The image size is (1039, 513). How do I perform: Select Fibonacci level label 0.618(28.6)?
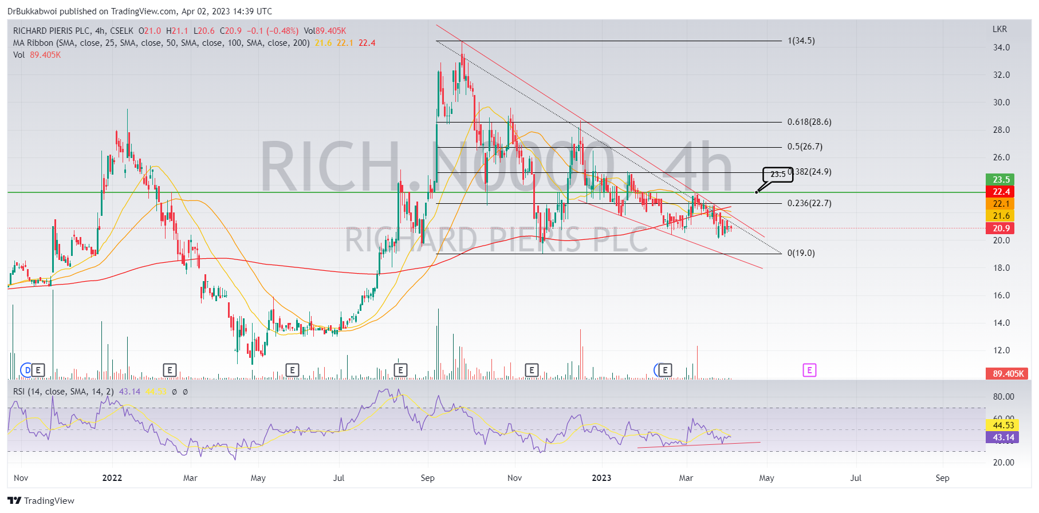click(x=809, y=122)
